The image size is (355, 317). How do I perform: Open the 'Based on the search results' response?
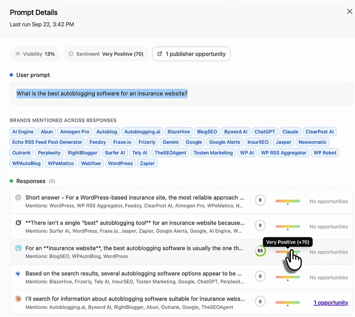pos(181,277)
